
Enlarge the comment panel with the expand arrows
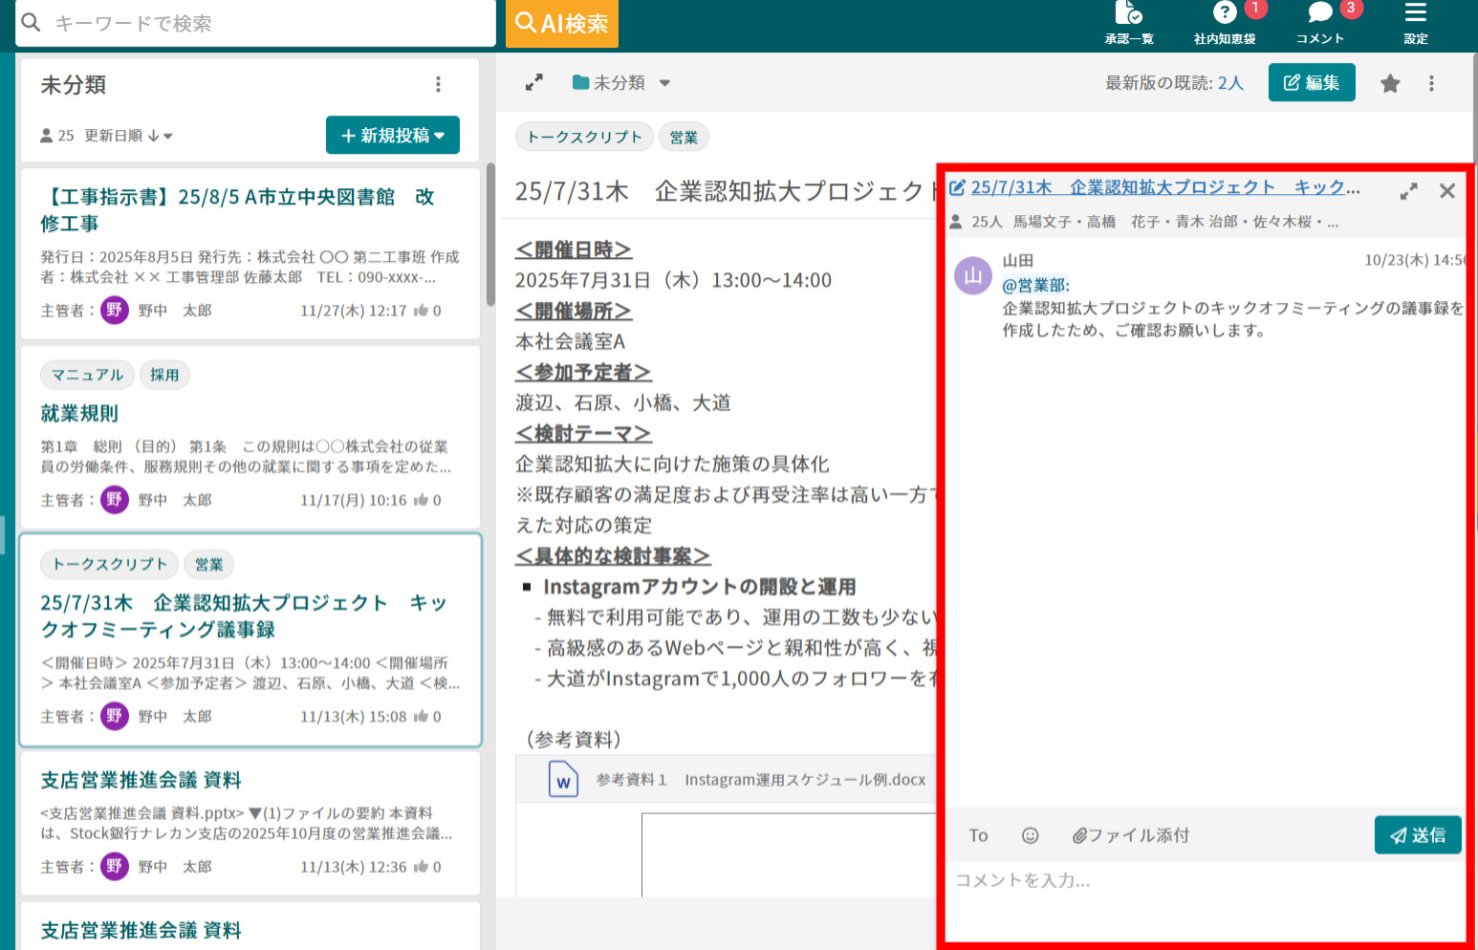pos(1408,190)
